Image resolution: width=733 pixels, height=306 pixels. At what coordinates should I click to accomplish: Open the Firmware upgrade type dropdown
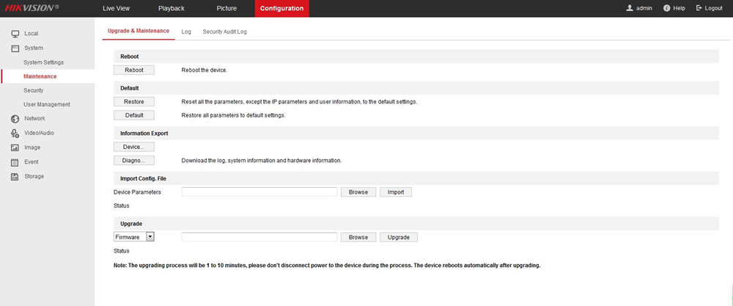click(x=150, y=237)
